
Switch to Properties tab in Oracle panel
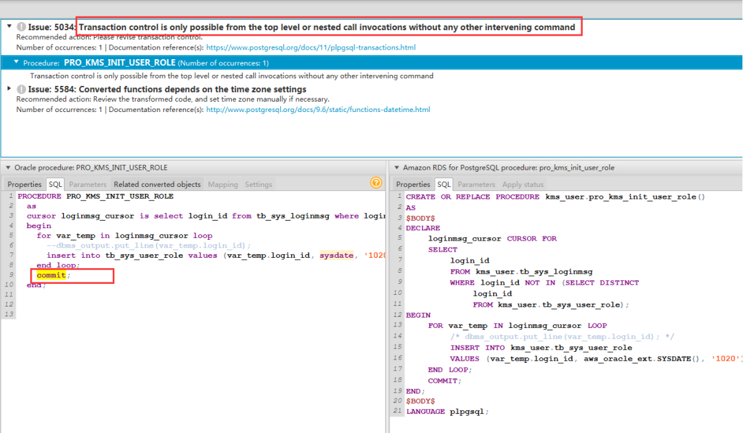click(x=25, y=184)
